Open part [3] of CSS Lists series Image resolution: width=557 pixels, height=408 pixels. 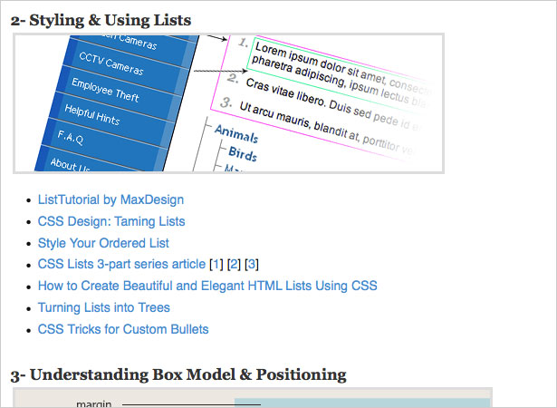pos(252,264)
